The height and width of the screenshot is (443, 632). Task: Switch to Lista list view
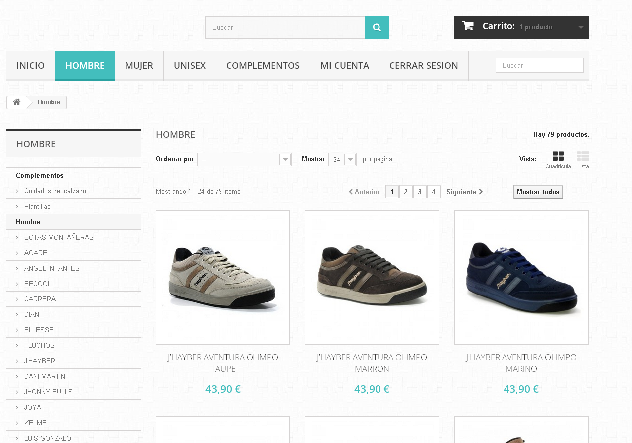pyautogui.click(x=583, y=160)
